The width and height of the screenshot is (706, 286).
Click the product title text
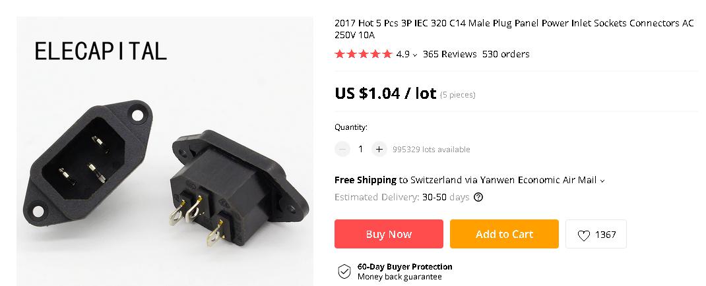(x=514, y=29)
